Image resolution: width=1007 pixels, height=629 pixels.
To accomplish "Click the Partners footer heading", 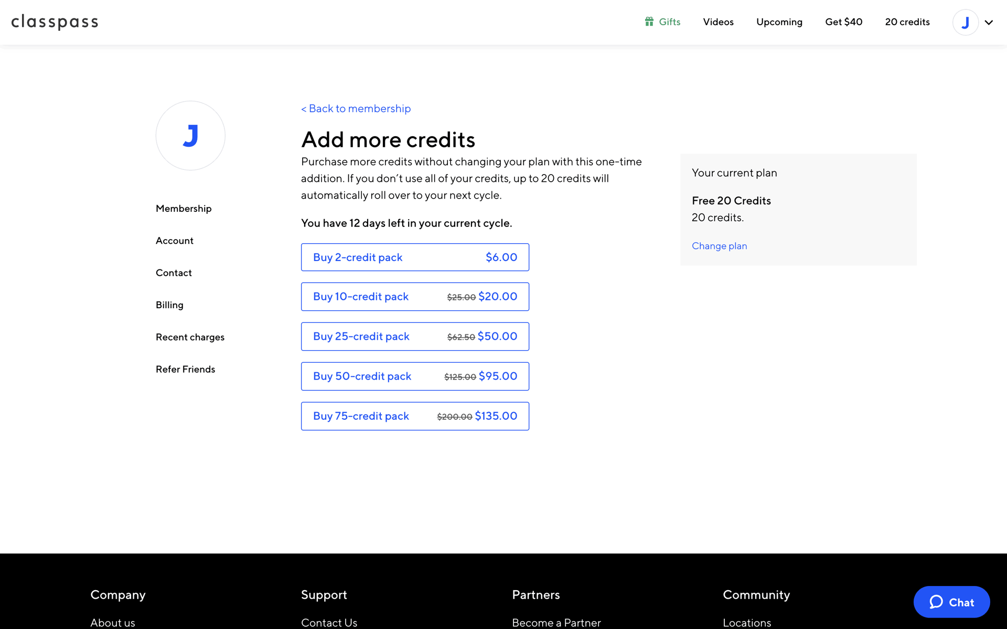I will 536,595.
